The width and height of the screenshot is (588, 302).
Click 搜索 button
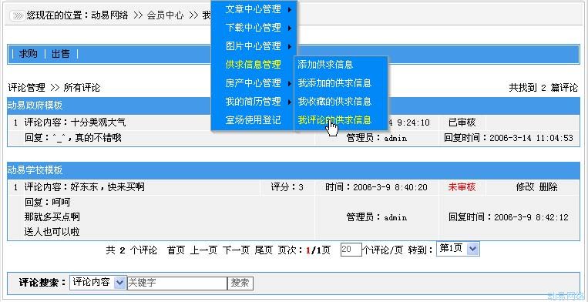[240, 284]
